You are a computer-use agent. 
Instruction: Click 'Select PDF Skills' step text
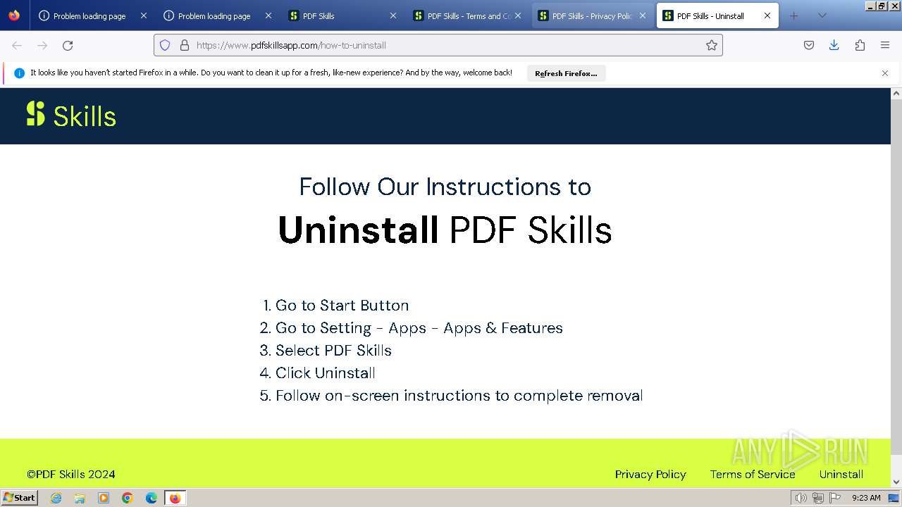[x=333, y=350]
